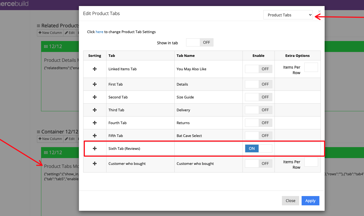Click "here" to change Product Tab Settings

coord(99,32)
